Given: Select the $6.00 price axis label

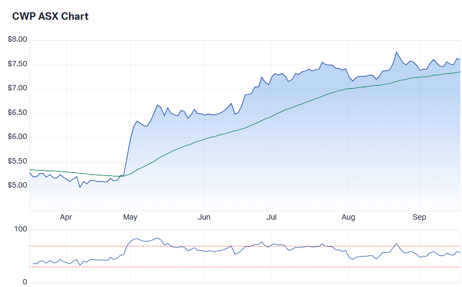Looking at the screenshot, I should point(18,137).
